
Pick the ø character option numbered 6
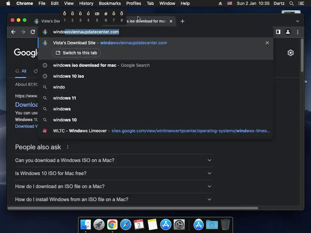pos(106,16)
